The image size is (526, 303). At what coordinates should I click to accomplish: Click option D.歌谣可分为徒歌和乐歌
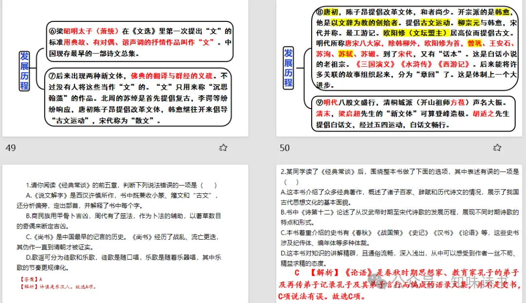[x=119, y=263]
